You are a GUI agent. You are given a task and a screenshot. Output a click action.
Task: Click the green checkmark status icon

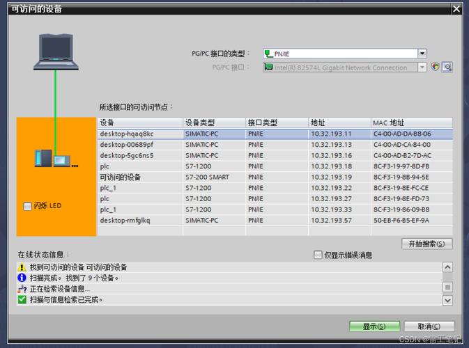point(22,299)
